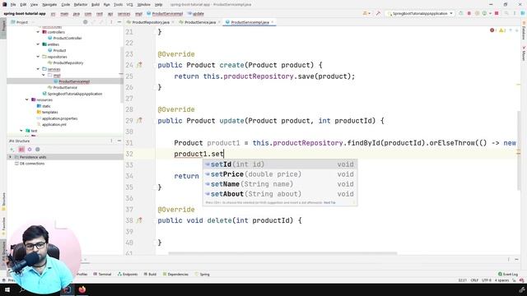Click the yellow warnings indicator in editor
This screenshot has width=527, height=296.
[502, 30]
